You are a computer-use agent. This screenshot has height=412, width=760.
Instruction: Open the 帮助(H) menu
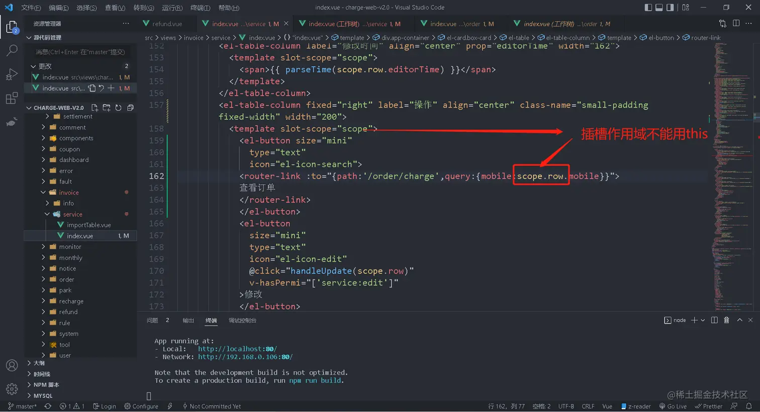229,8
